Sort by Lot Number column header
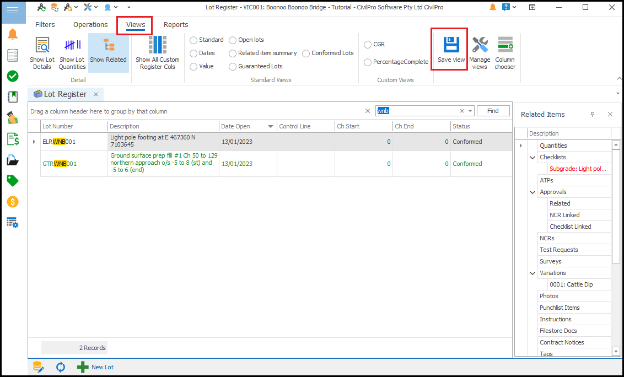 [74, 126]
